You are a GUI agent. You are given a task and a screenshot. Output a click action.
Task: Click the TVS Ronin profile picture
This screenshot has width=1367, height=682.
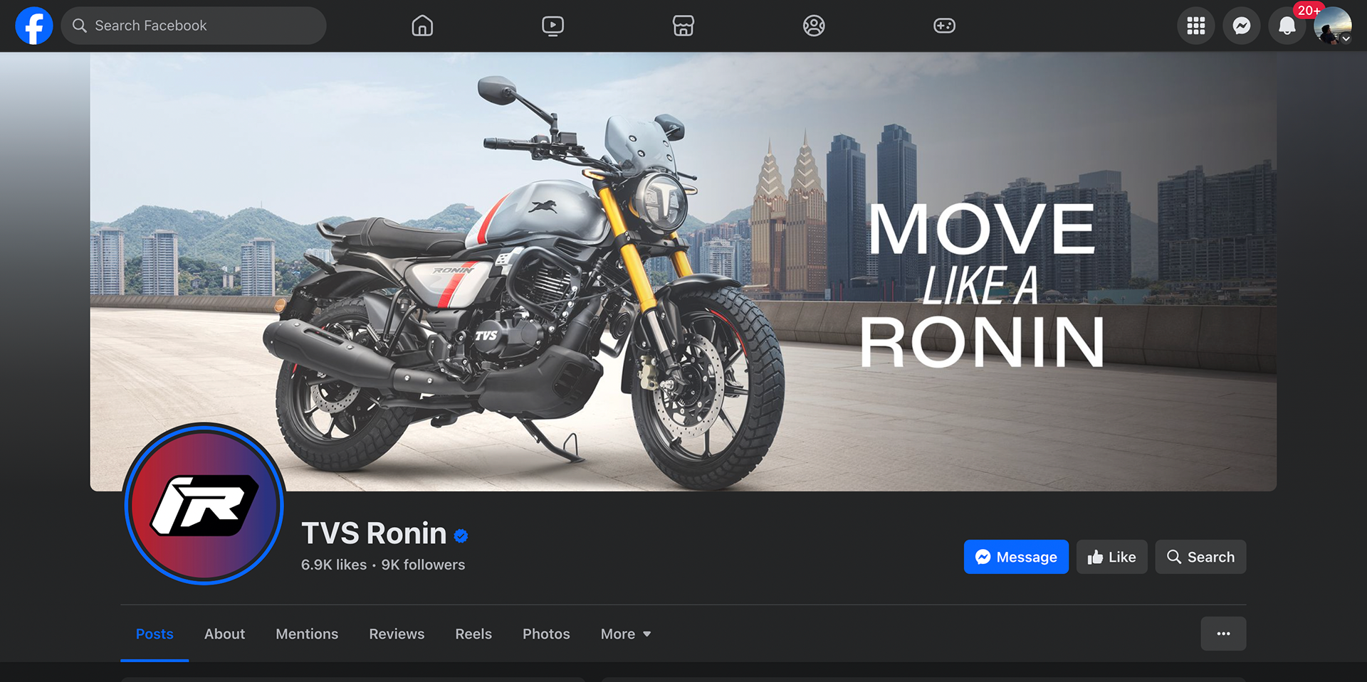(204, 504)
